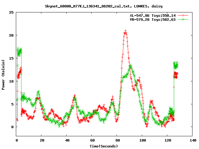Click y-axis tick label 5
Image resolution: width=199 pixels, height=149 pixels.
tap(12, 104)
